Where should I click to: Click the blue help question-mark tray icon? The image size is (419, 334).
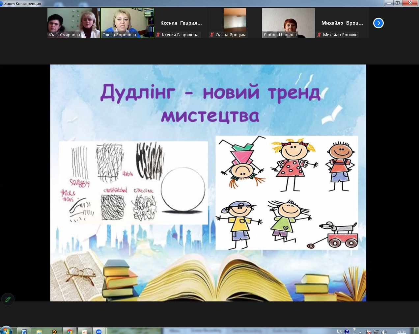click(x=347, y=331)
